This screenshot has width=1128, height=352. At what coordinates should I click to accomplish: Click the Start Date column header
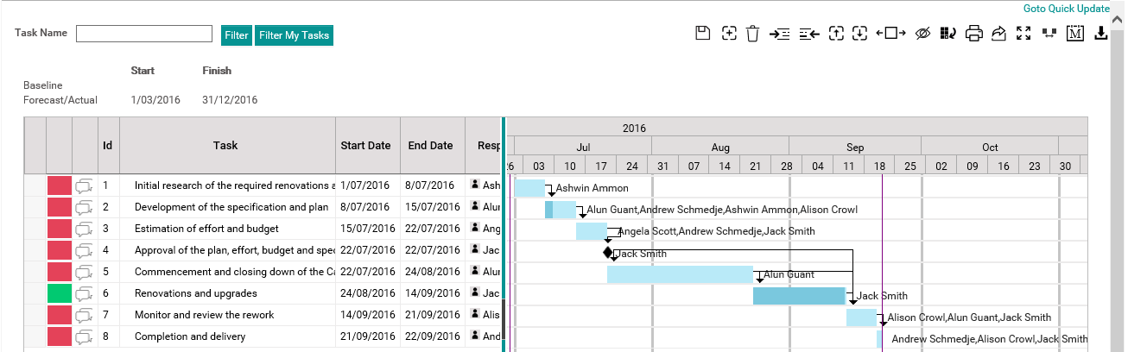click(x=365, y=146)
